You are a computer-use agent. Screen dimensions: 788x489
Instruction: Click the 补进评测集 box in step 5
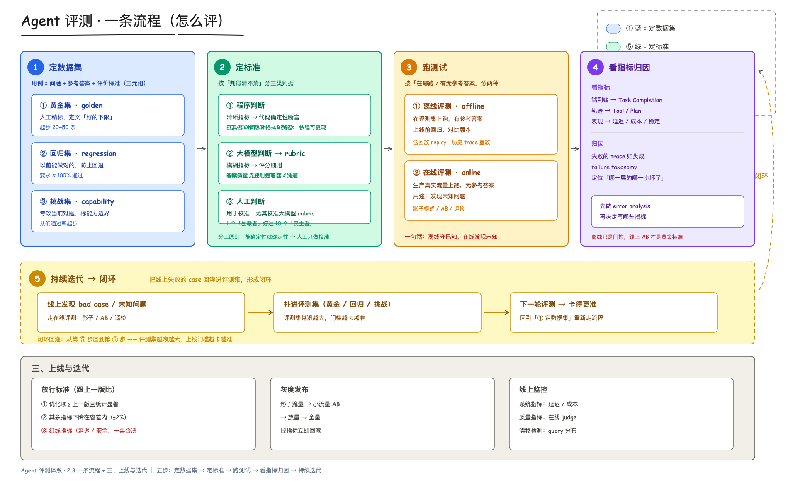pyautogui.click(x=377, y=312)
